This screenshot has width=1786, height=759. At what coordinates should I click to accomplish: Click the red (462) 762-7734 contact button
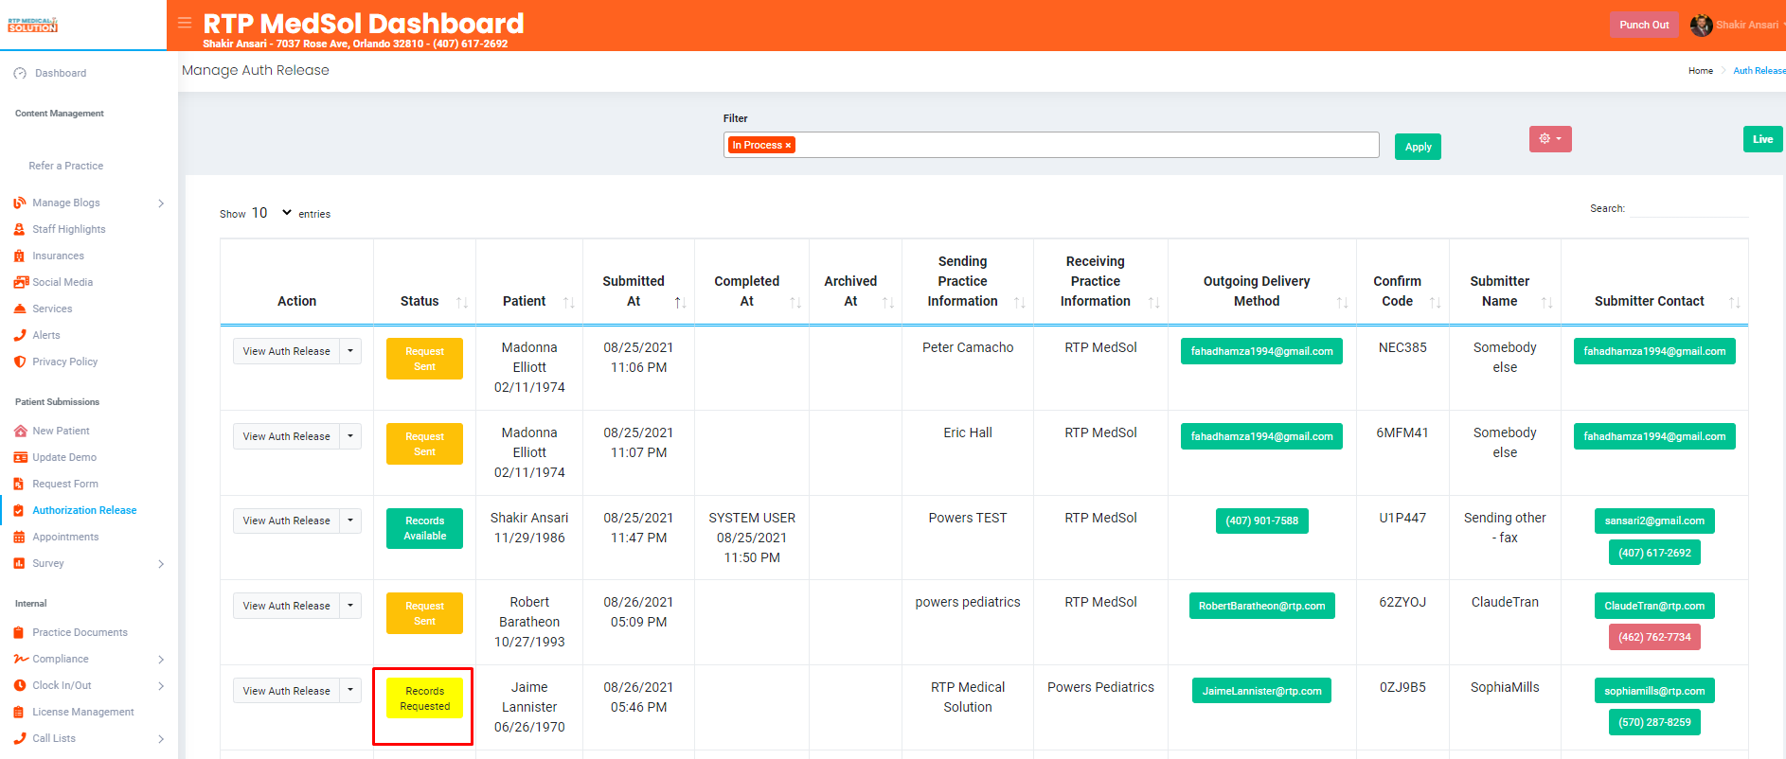(1653, 637)
